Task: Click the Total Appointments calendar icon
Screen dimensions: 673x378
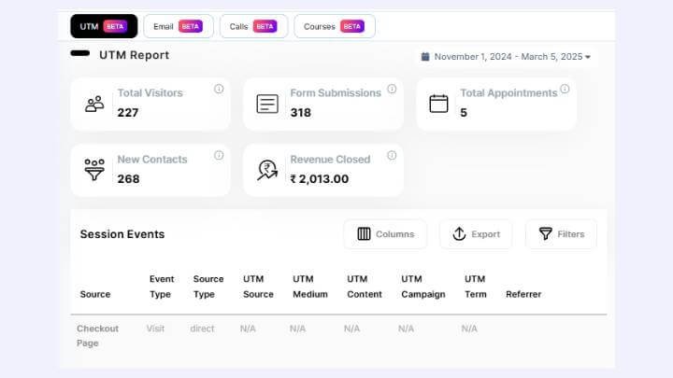Action: tap(438, 104)
